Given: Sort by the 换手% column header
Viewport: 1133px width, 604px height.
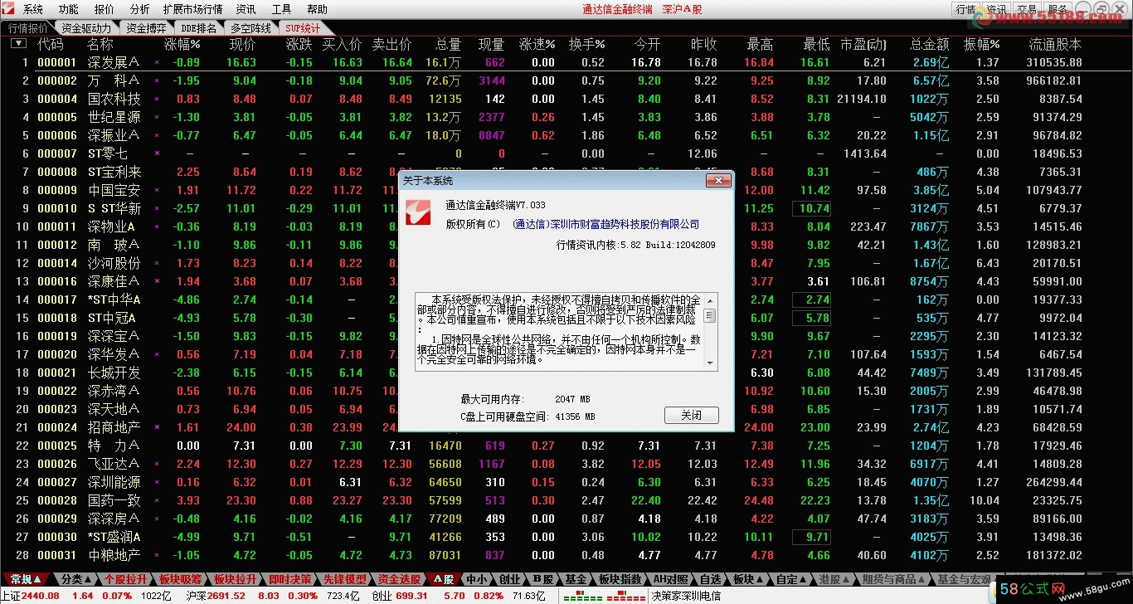Looking at the screenshot, I should click(586, 44).
